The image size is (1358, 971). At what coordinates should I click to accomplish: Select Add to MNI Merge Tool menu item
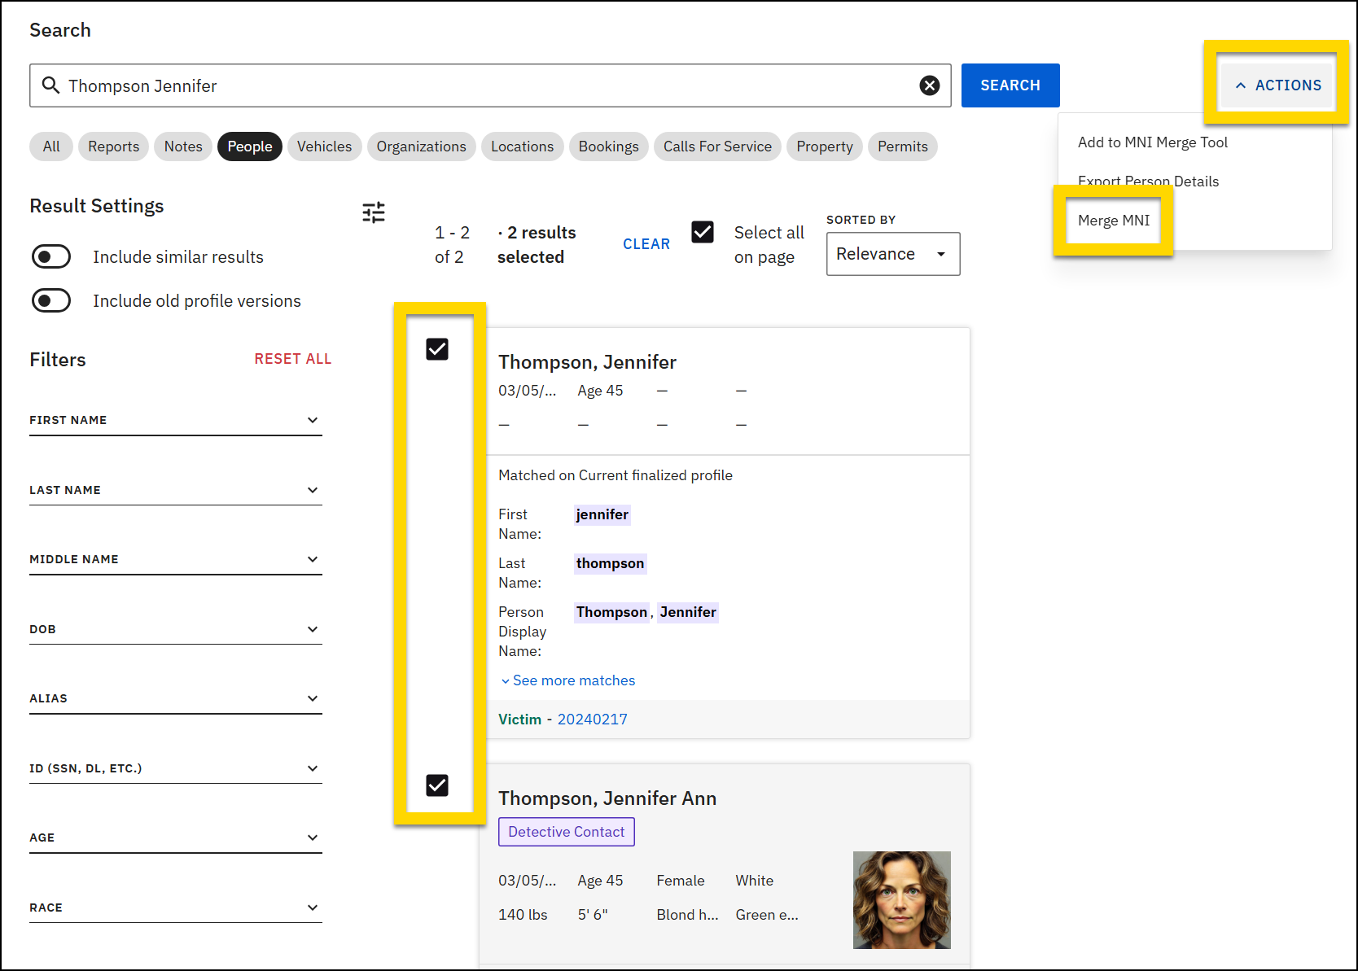[x=1152, y=142]
